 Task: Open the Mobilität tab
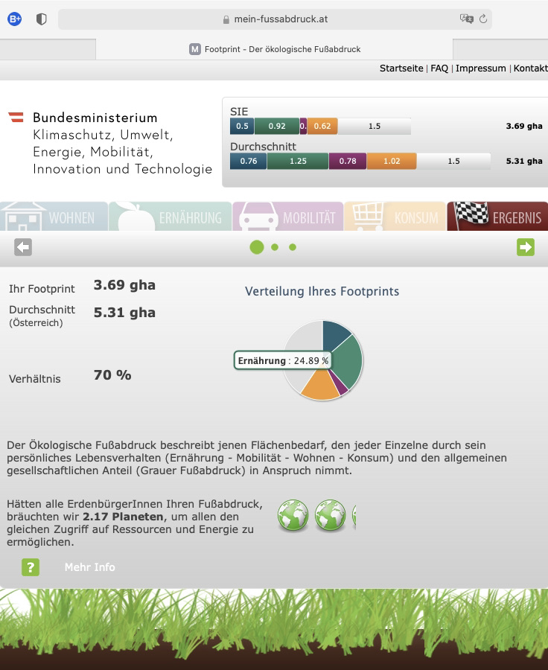(x=288, y=217)
